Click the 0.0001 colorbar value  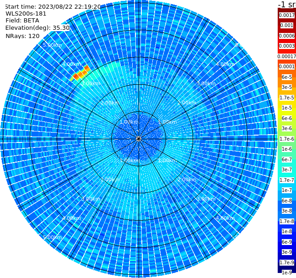click(x=287, y=66)
